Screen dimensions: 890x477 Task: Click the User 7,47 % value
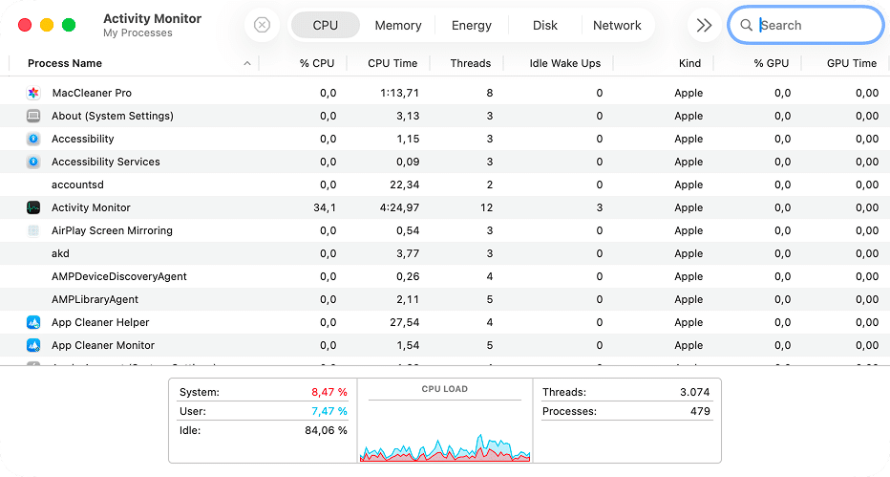coord(329,411)
